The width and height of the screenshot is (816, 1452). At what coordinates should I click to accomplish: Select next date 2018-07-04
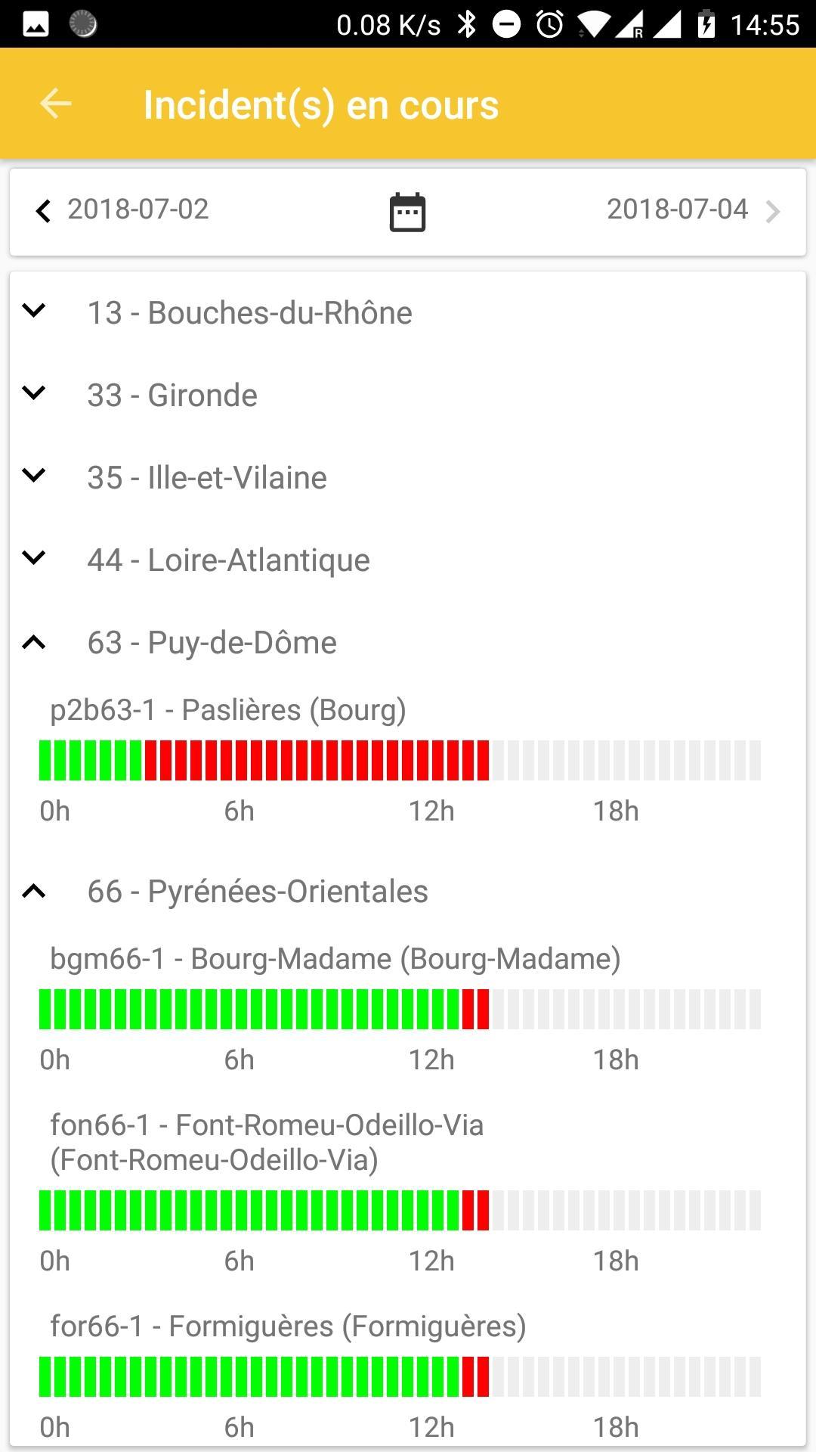pyautogui.click(x=677, y=209)
